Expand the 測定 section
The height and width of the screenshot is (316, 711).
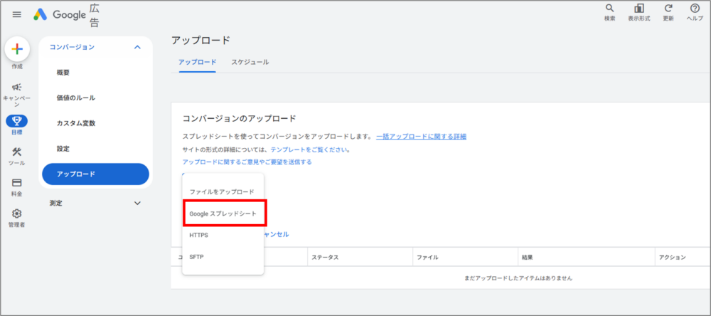(x=137, y=203)
